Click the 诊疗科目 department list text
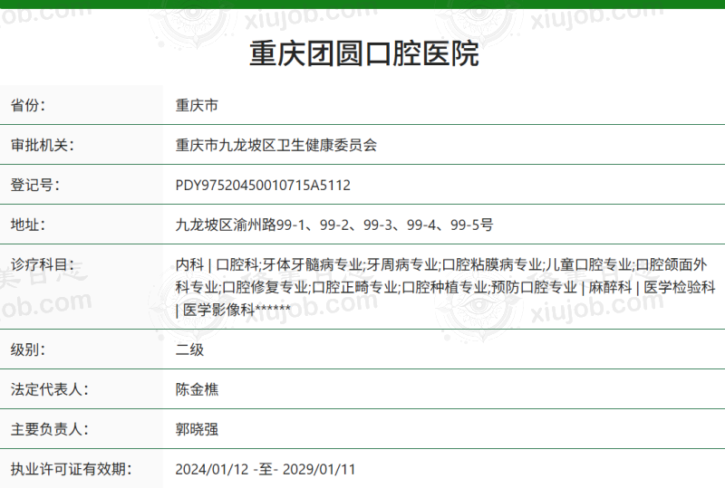 [445, 287]
